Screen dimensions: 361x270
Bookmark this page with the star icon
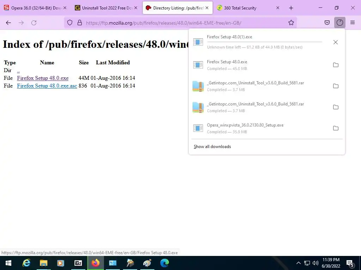point(291,22)
